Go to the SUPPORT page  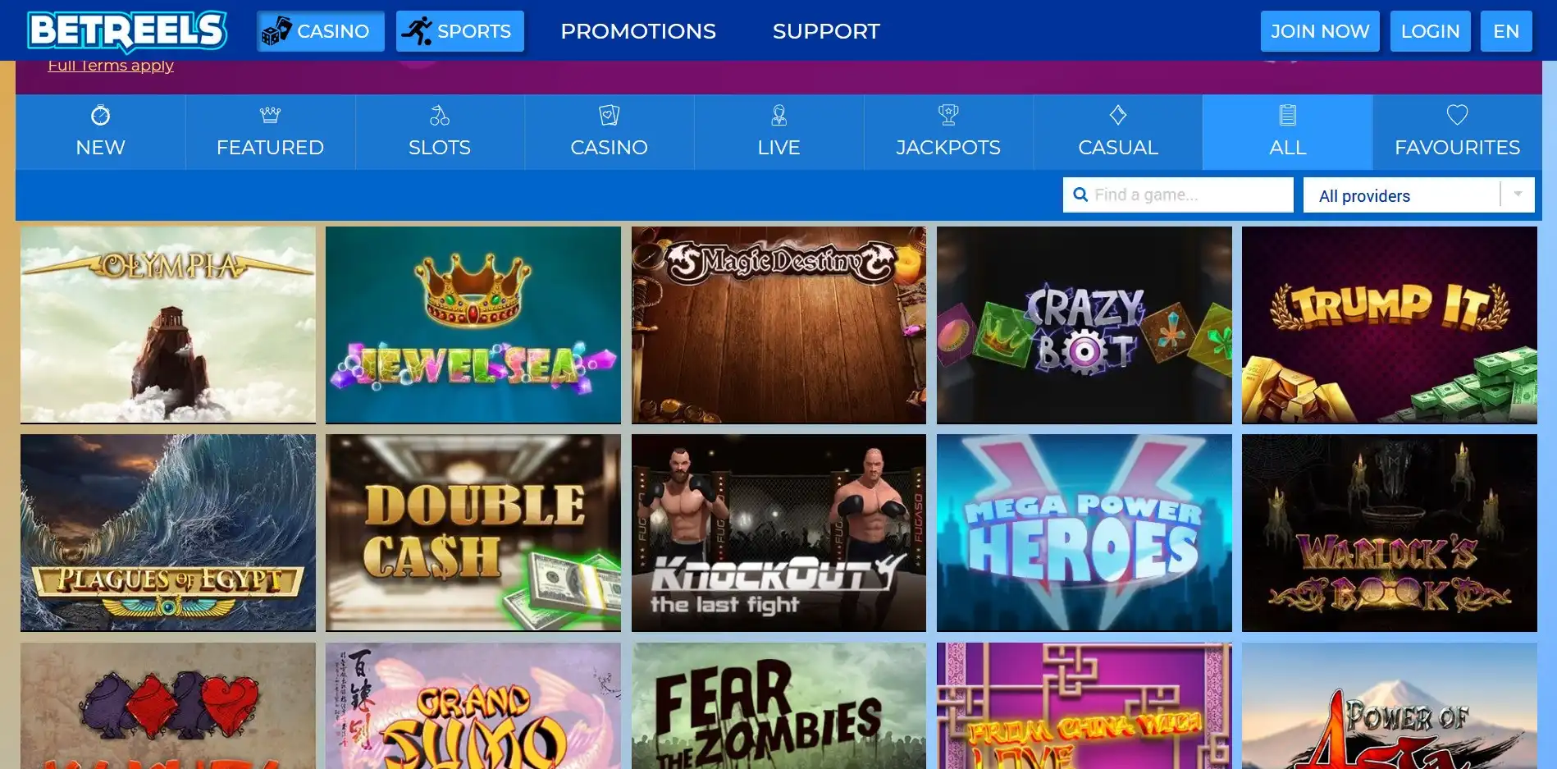pyautogui.click(x=826, y=31)
